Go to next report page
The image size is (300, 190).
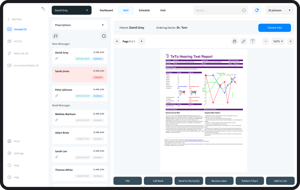[142, 41]
